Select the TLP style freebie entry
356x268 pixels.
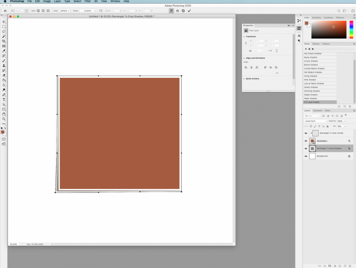coord(320,102)
